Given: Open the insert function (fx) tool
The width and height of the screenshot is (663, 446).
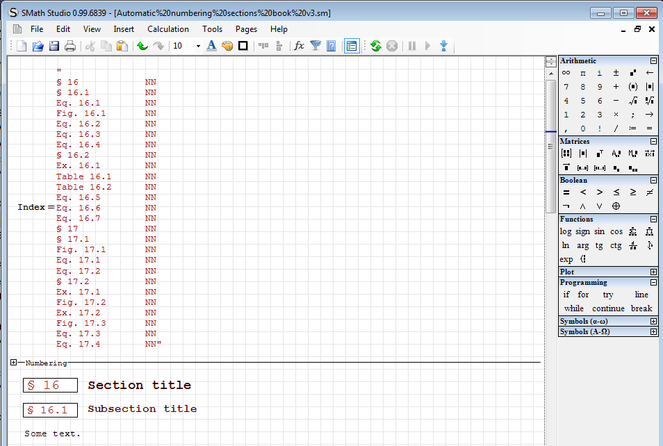Looking at the screenshot, I should pyautogui.click(x=299, y=46).
